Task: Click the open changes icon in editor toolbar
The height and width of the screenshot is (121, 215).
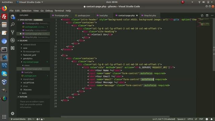Action: (202, 15)
